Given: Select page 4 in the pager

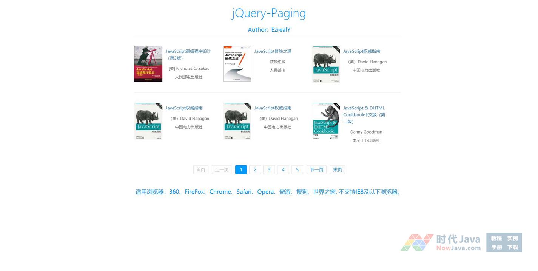Looking at the screenshot, I should click(x=283, y=170).
